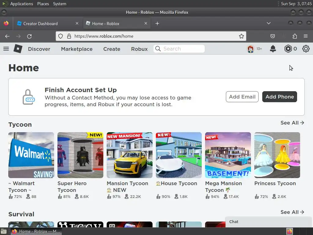Viewport: 313px width, 235px height.
Task: Save page to Pocket
Action: tap(272, 36)
